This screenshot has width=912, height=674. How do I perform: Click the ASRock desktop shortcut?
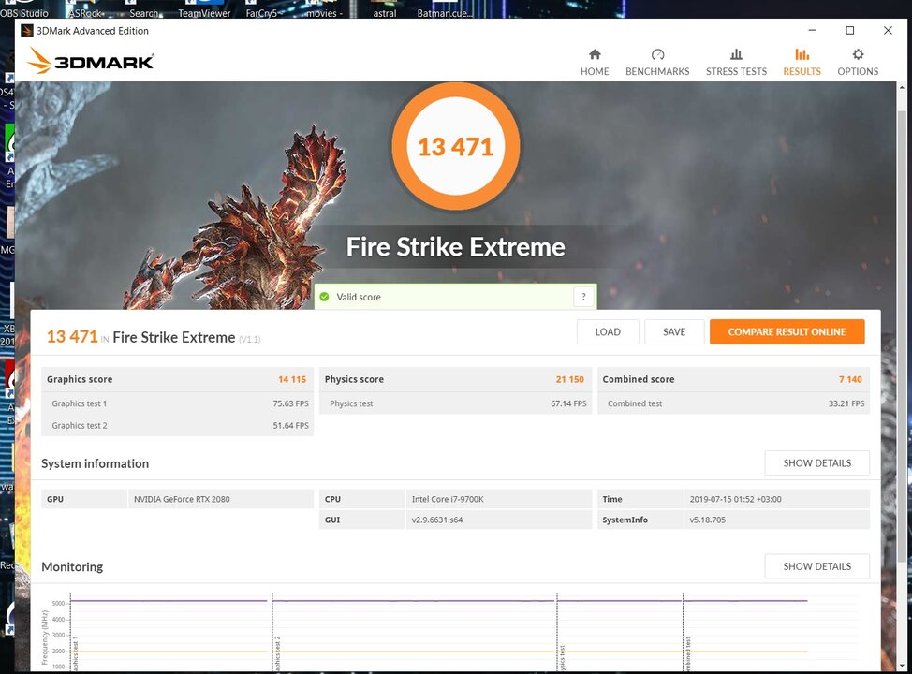[x=85, y=10]
